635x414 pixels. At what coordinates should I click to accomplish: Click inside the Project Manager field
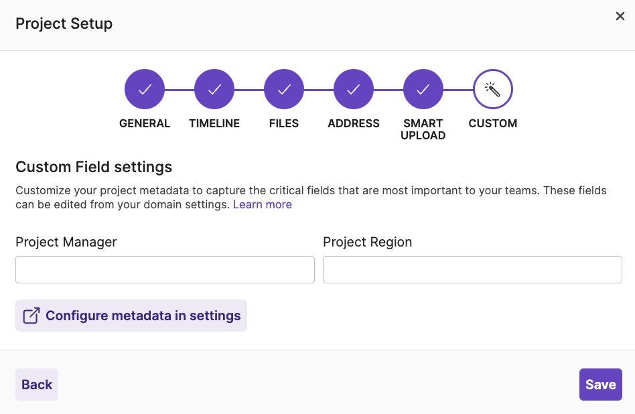(165, 269)
